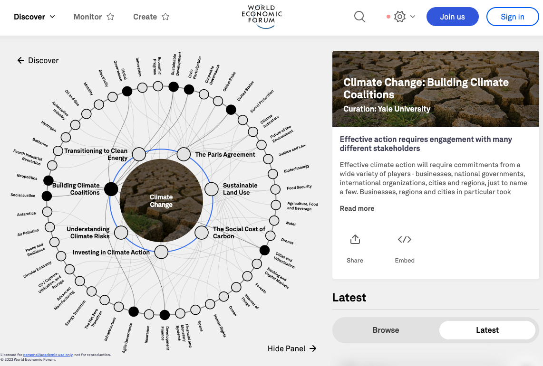
Task: Click Hide Panel arrow link
Action: coord(292,348)
